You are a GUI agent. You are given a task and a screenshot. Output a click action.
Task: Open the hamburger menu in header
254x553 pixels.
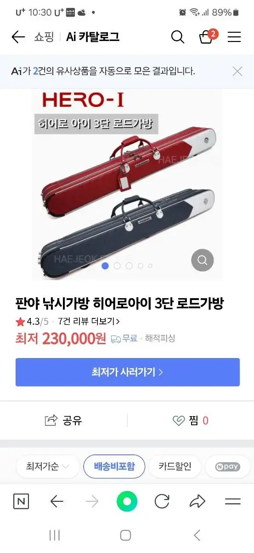pos(234,37)
